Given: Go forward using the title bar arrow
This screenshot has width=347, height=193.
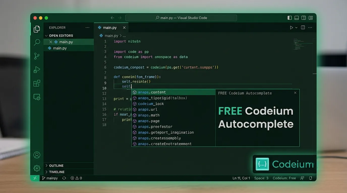Looking at the screenshot, I should point(120,18).
